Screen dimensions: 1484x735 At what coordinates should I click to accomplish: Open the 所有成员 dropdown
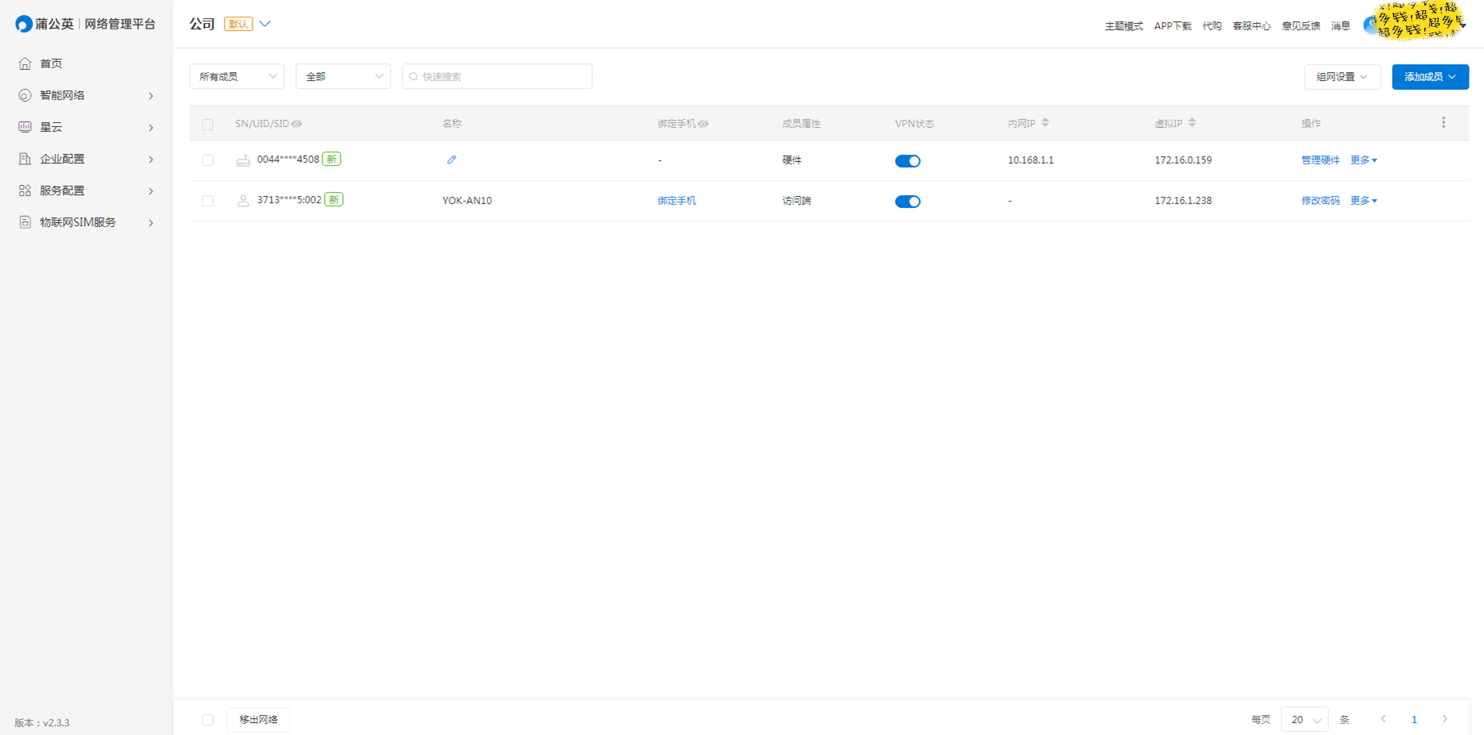click(x=237, y=76)
